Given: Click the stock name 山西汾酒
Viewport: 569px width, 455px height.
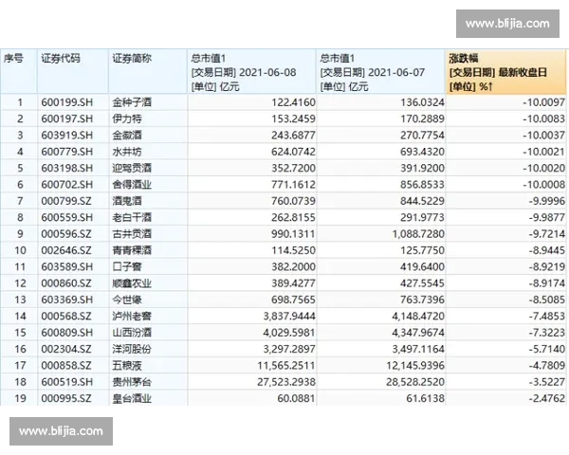Looking at the screenshot, I should pos(132,333).
